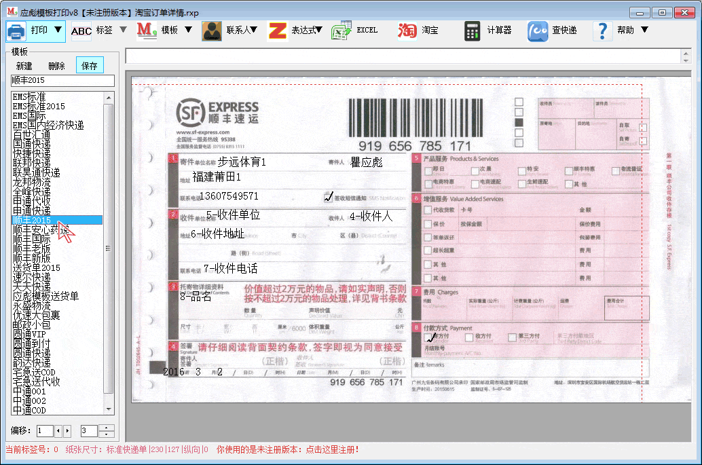Click the first offset input box

pyautogui.click(x=45, y=431)
